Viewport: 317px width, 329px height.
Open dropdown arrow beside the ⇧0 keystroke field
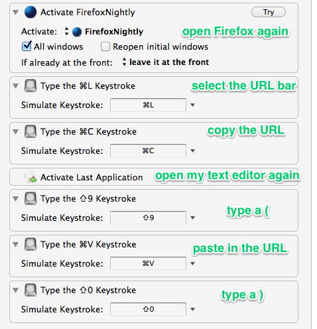tap(193, 309)
